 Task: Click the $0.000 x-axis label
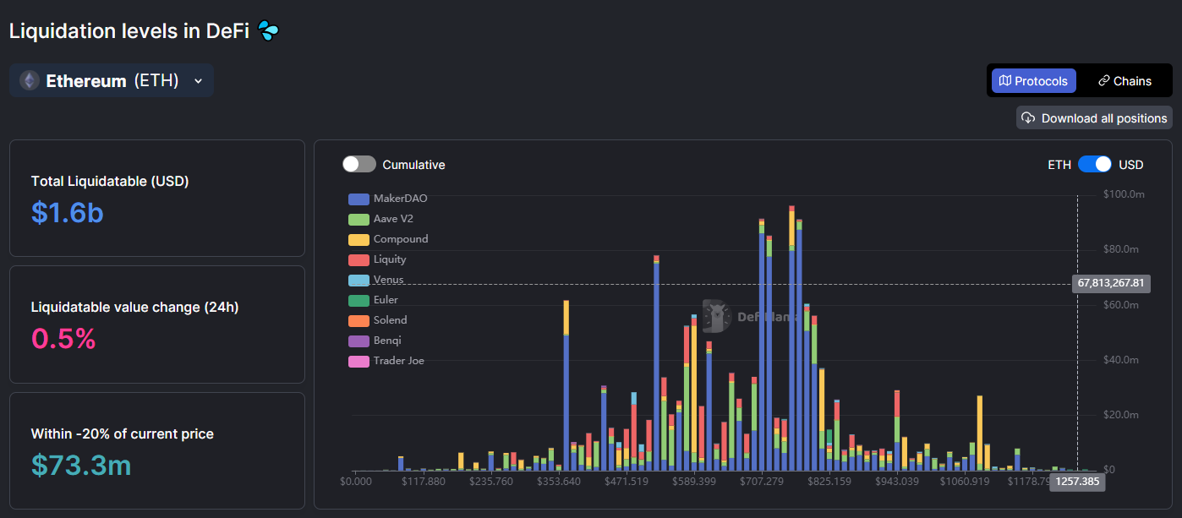click(x=355, y=482)
